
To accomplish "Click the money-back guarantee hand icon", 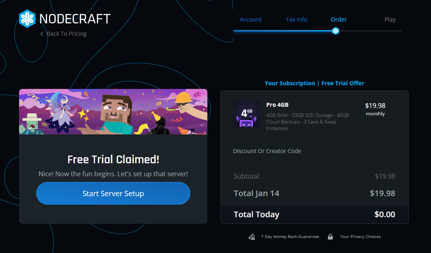I will click(252, 237).
